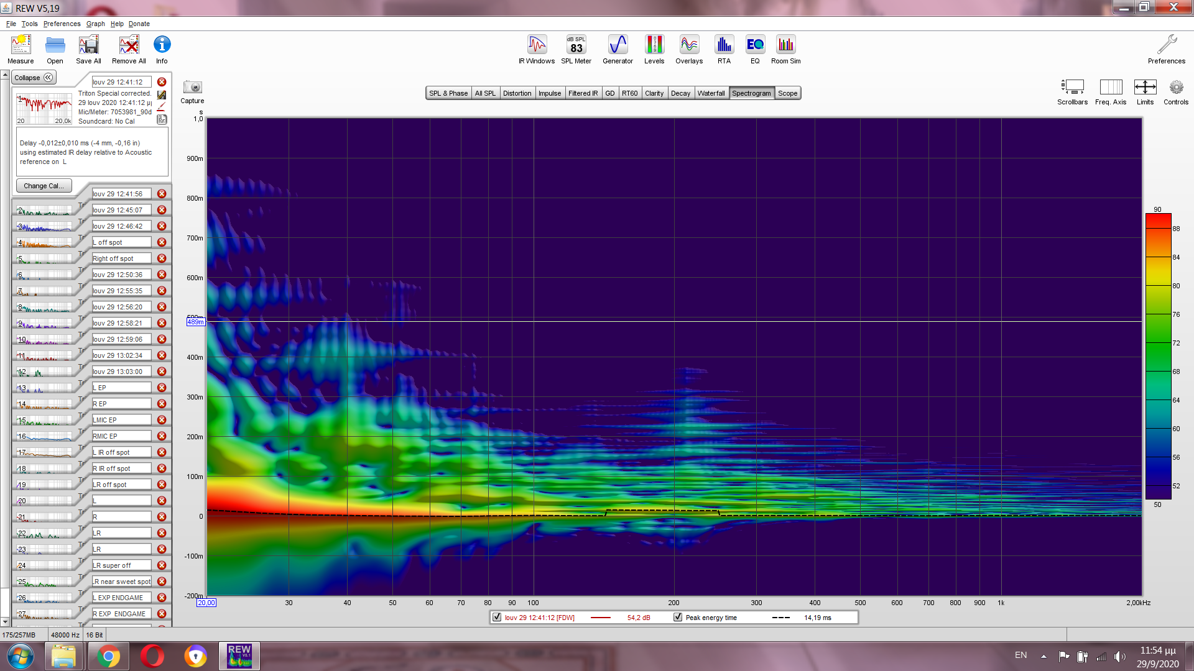The height and width of the screenshot is (671, 1194).
Task: Switch to the SPL & Phase tab
Action: [448, 93]
